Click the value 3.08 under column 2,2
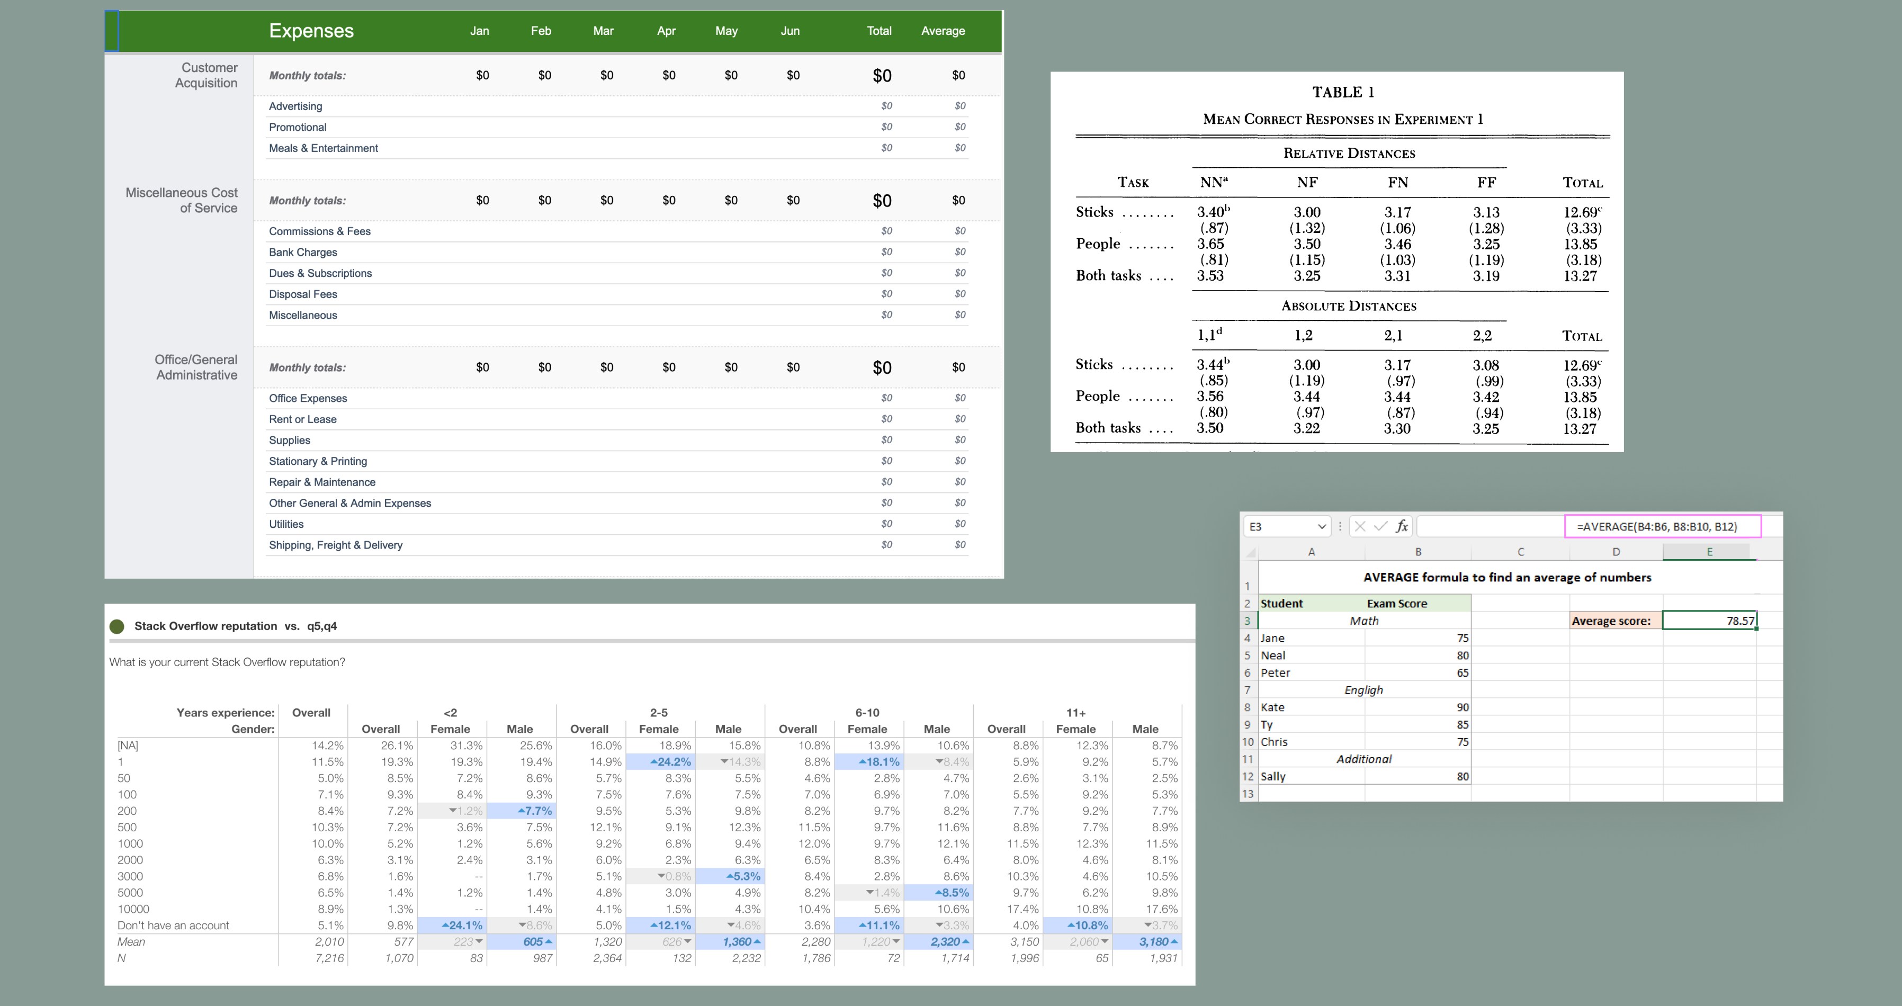Screen dimensions: 1902x1006 click(1486, 365)
